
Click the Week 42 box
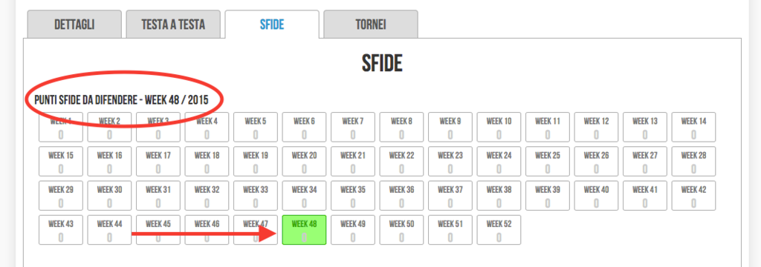(x=693, y=196)
